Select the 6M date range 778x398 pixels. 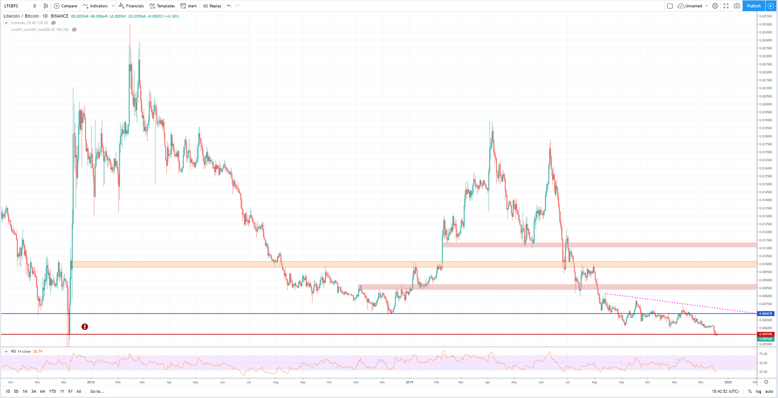pos(42,391)
